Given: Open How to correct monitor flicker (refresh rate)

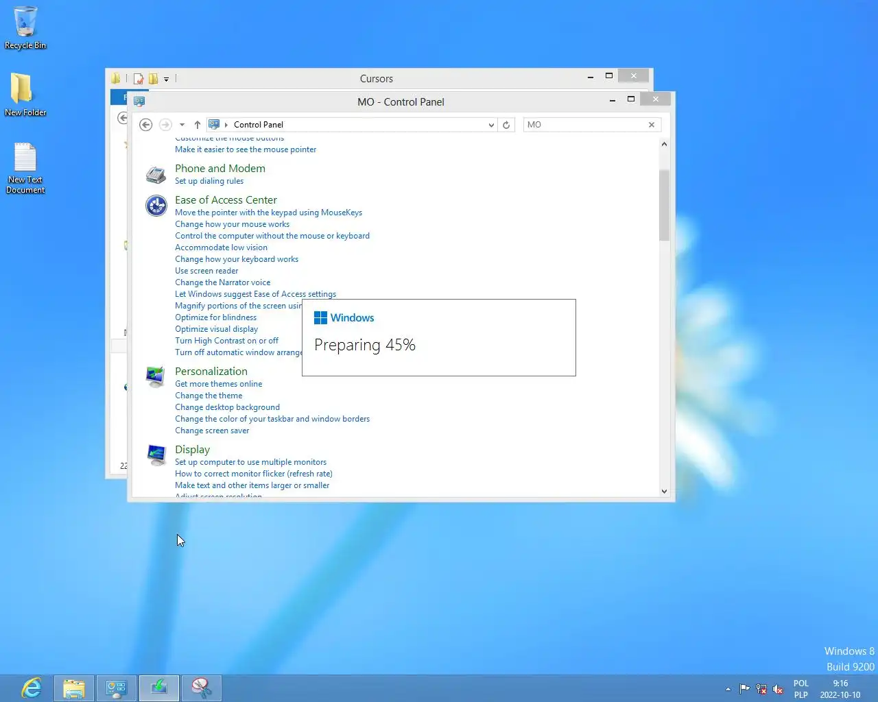Looking at the screenshot, I should coord(254,474).
